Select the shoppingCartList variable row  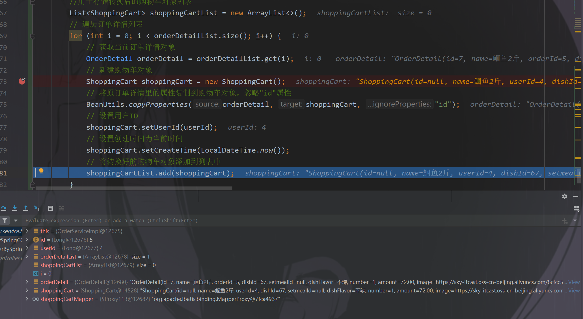(x=61, y=265)
